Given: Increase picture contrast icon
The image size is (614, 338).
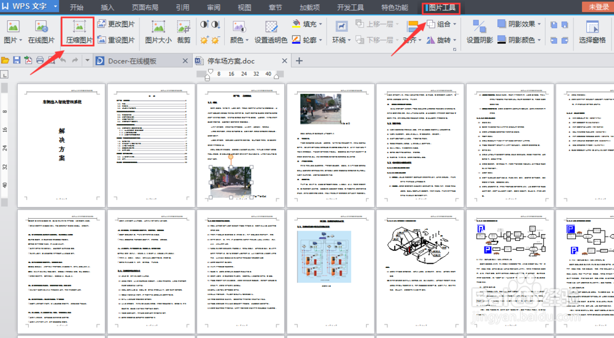Looking at the screenshot, I should 204,25.
